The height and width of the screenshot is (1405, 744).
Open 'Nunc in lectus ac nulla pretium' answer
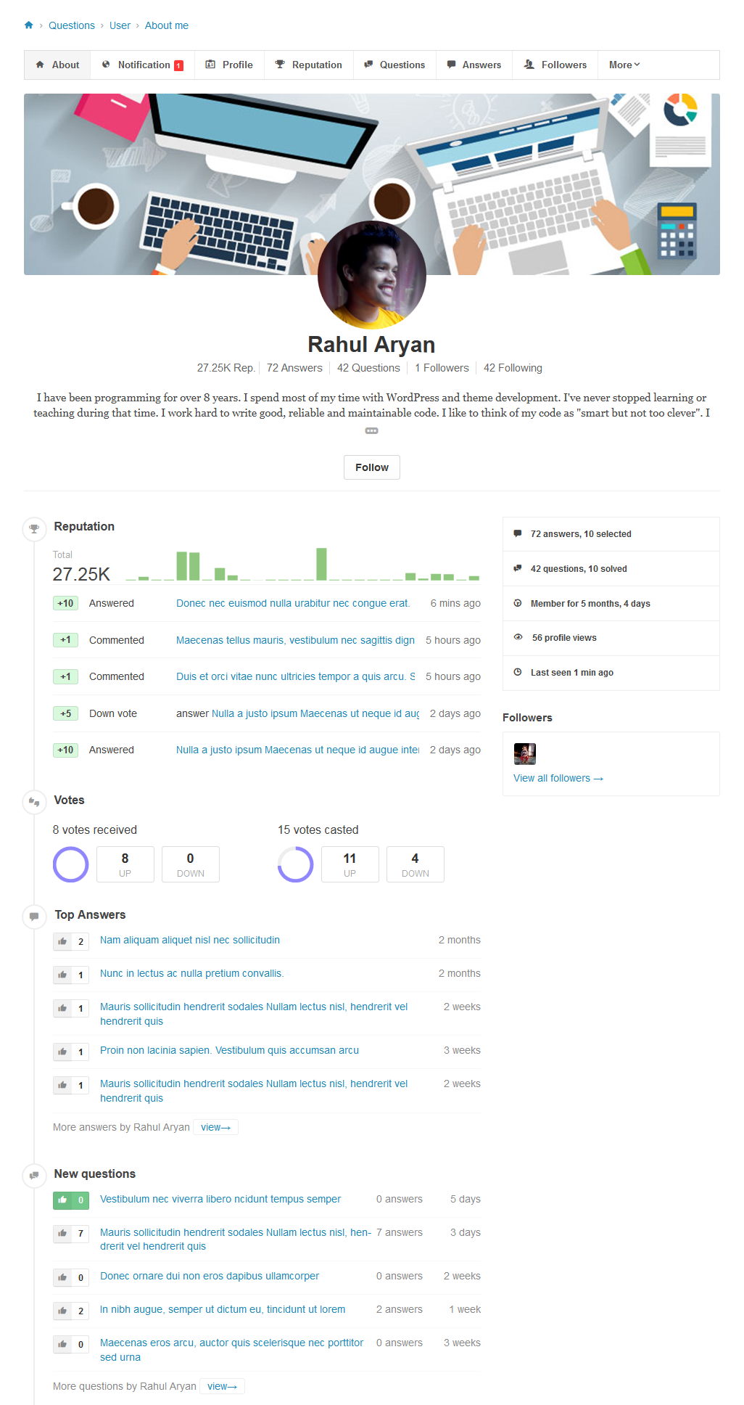pyautogui.click(x=191, y=973)
